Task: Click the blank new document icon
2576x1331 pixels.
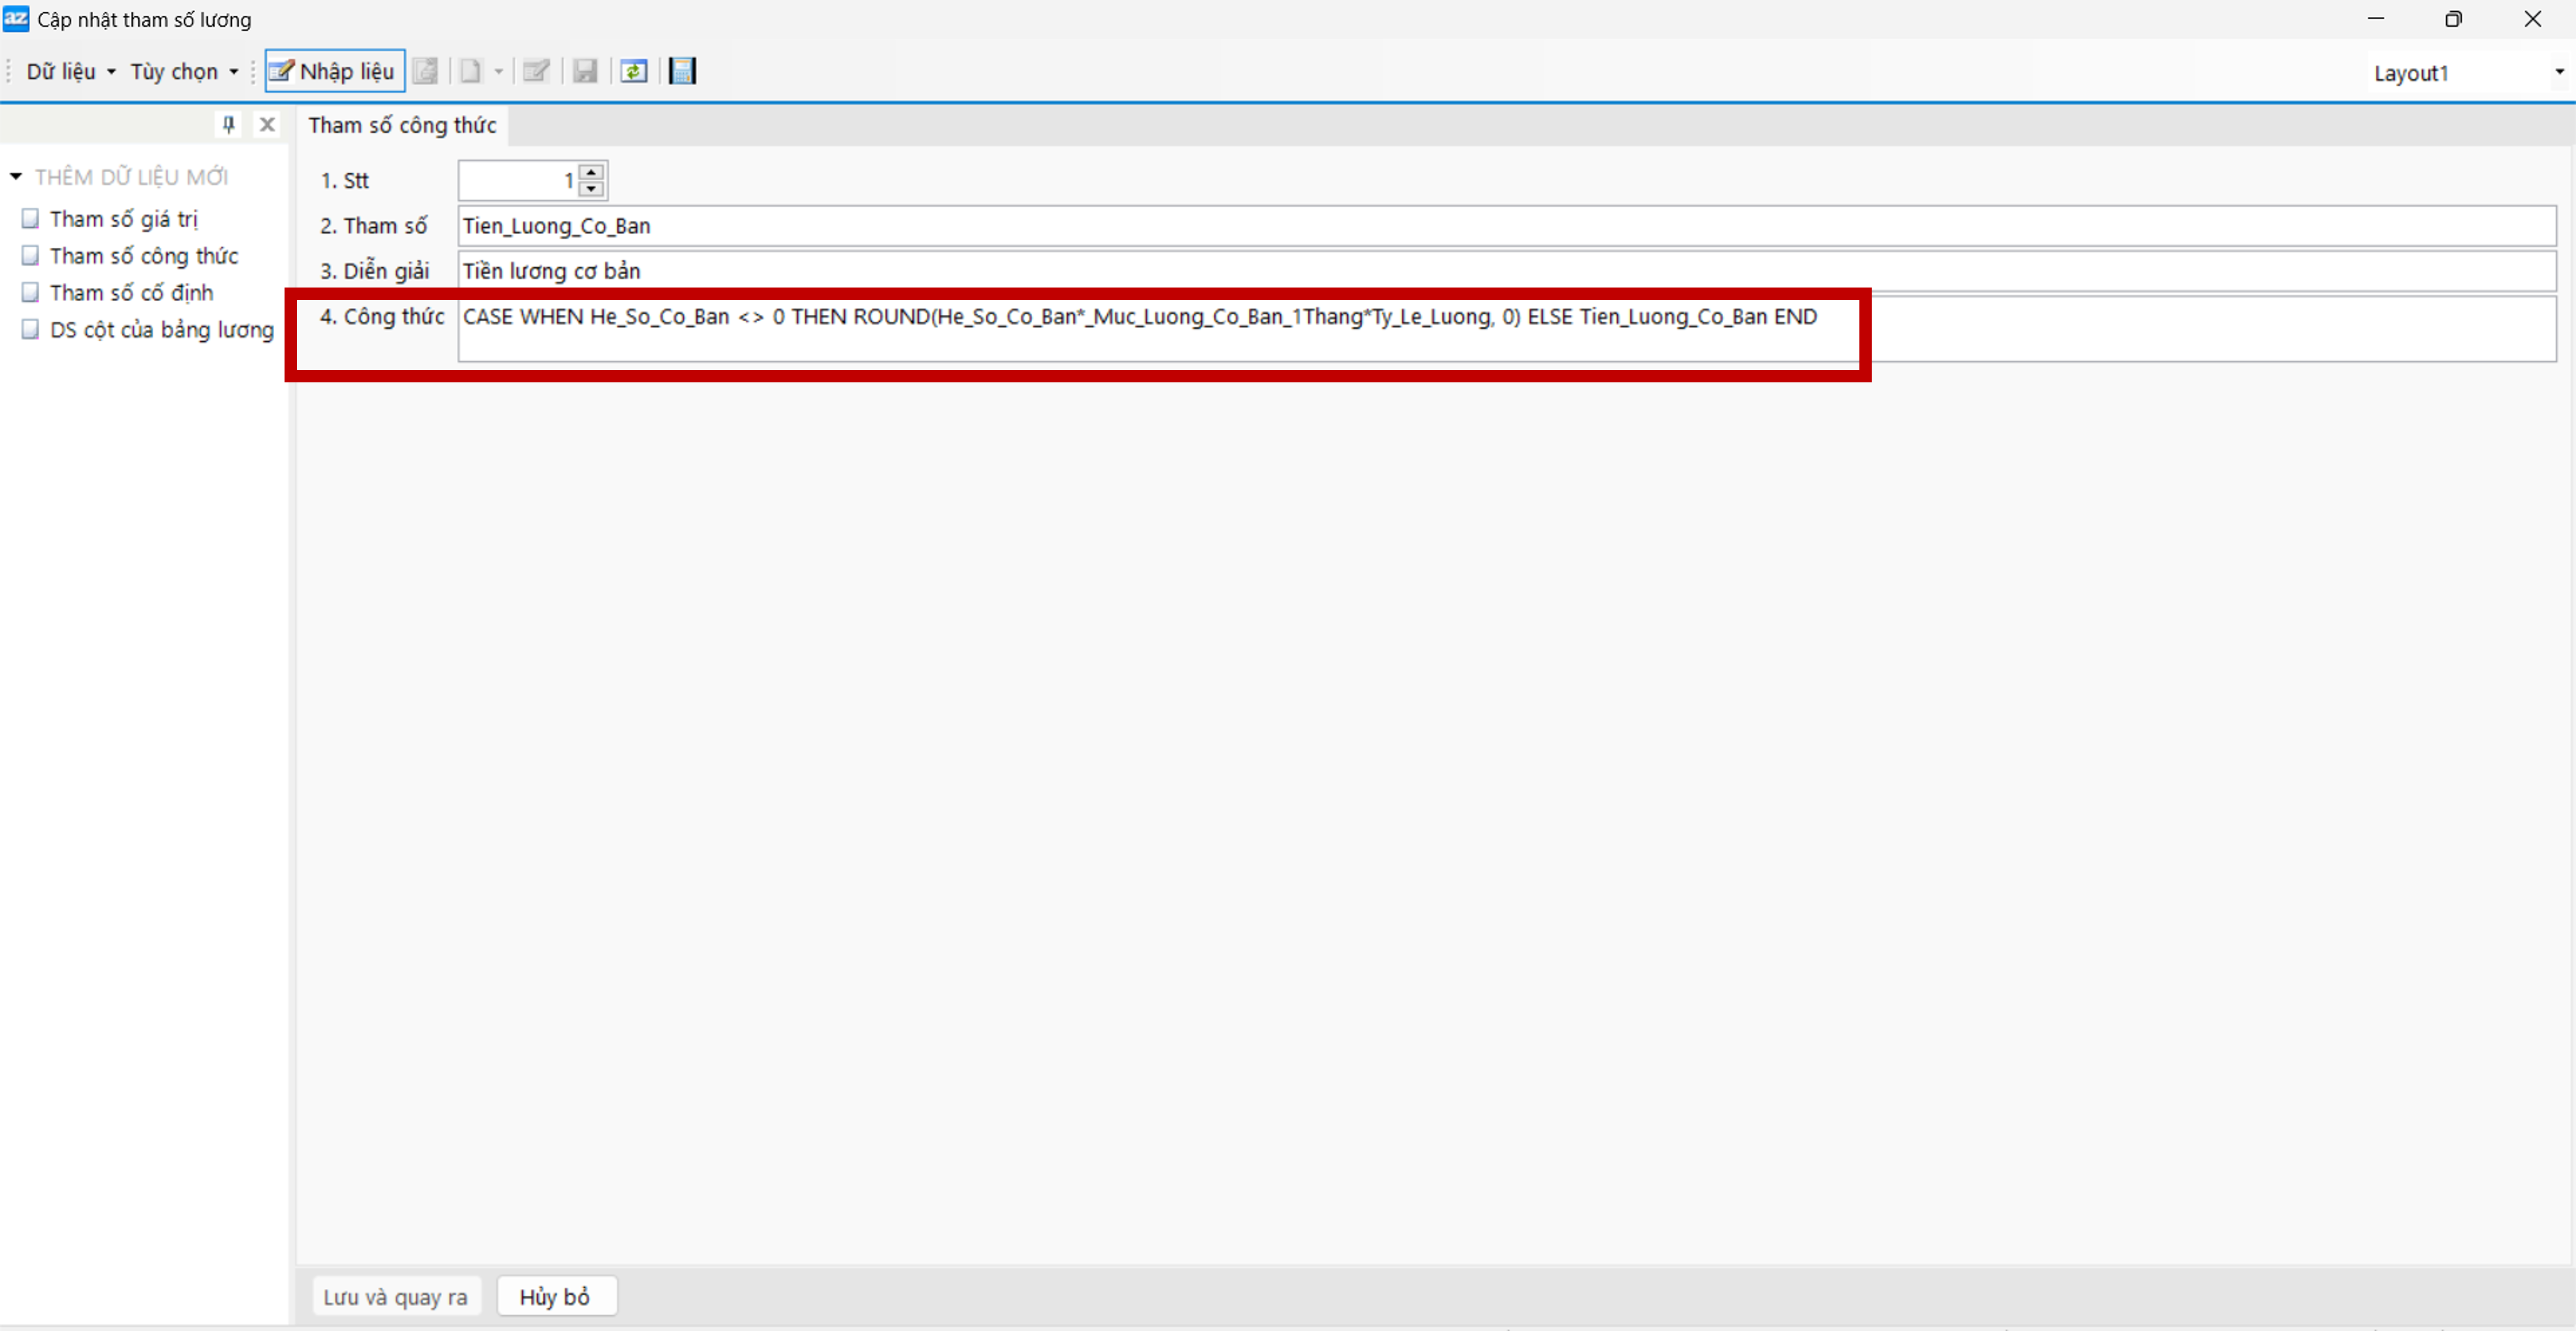Action: click(x=470, y=71)
